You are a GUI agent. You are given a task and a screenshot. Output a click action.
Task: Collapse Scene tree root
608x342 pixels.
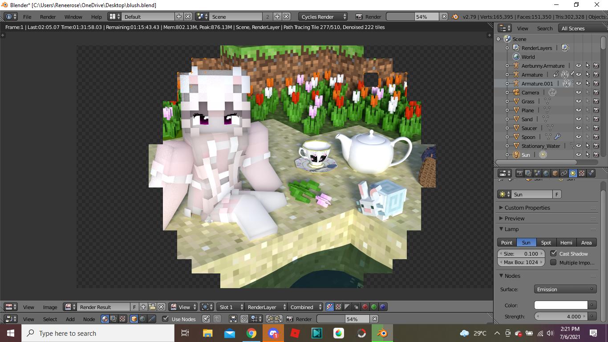[x=499, y=39]
